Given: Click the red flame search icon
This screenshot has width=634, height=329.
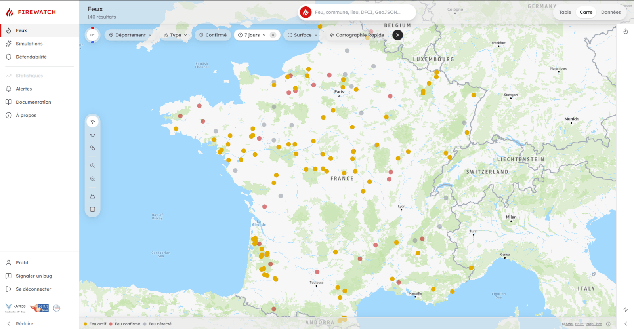Looking at the screenshot, I should (x=306, y=12).
